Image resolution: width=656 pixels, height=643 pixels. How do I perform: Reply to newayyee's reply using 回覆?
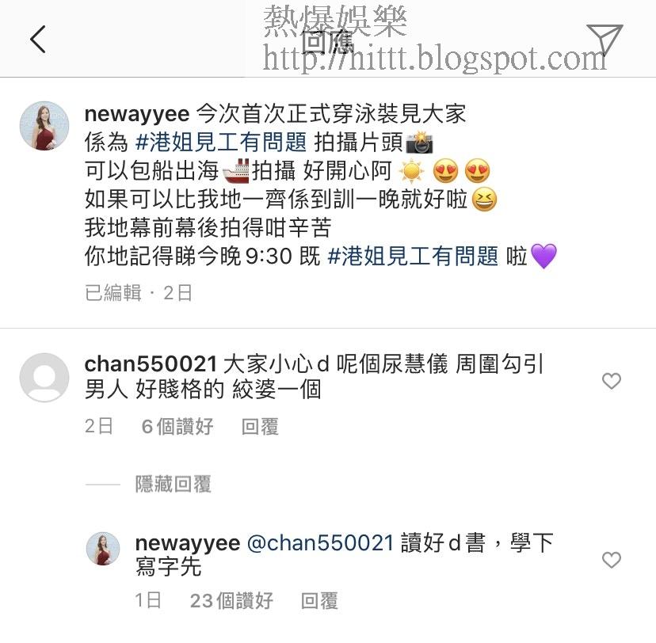pos(319,601)
